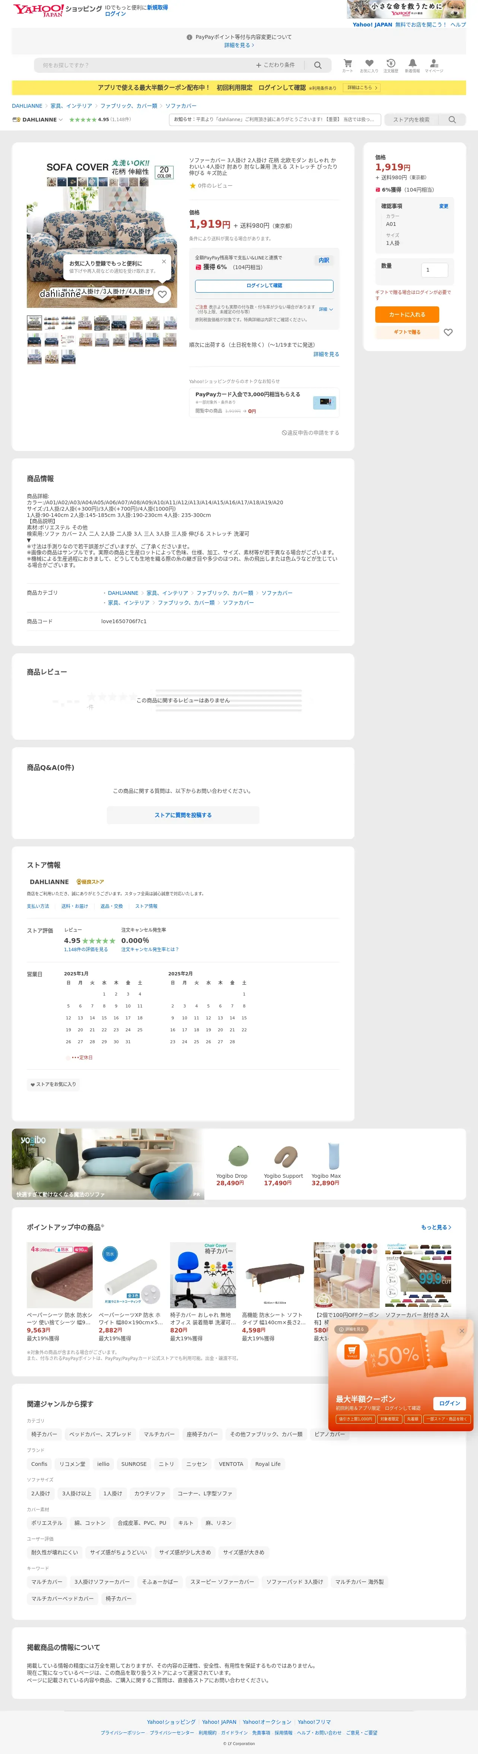Open Yahoo!オークション footer link
Screen dimensions: 478x1754
click(x=267, y=1722)
